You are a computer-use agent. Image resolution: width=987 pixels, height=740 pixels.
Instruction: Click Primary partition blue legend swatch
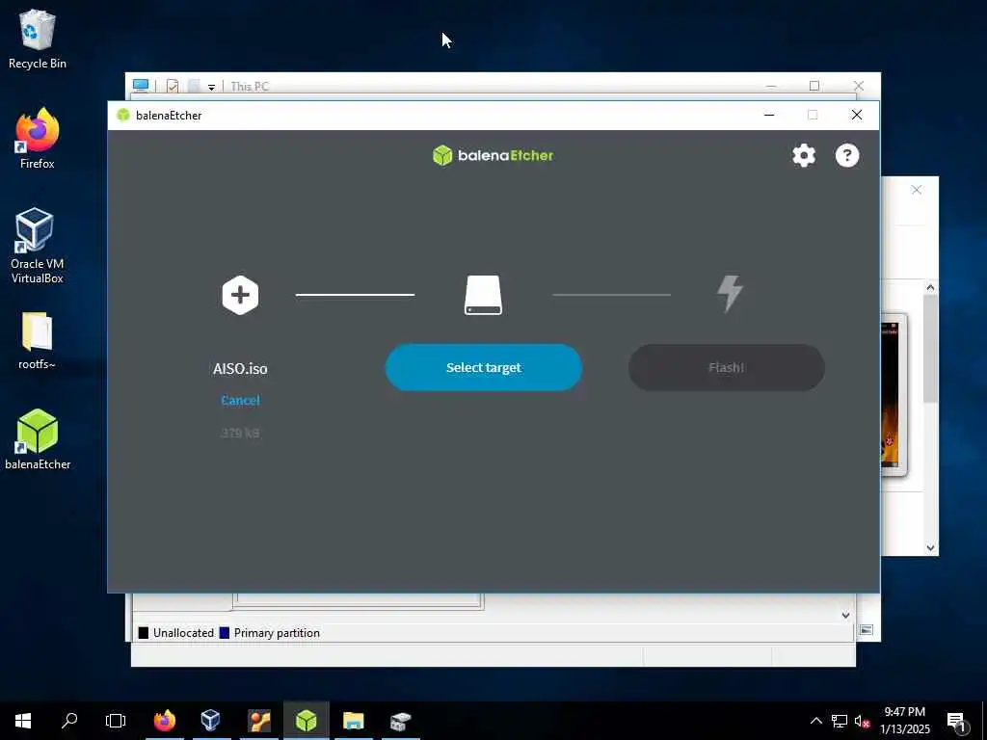[224, 633]
